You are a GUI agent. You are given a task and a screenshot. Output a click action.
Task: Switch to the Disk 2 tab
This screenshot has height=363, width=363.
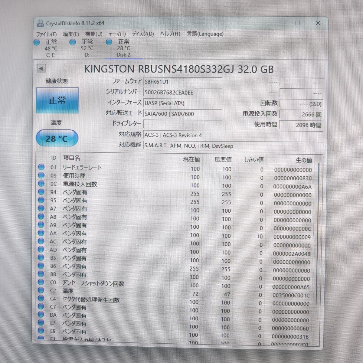123,55
